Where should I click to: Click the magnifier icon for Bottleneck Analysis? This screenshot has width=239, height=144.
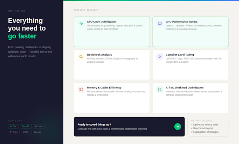[x=81, y=56]
